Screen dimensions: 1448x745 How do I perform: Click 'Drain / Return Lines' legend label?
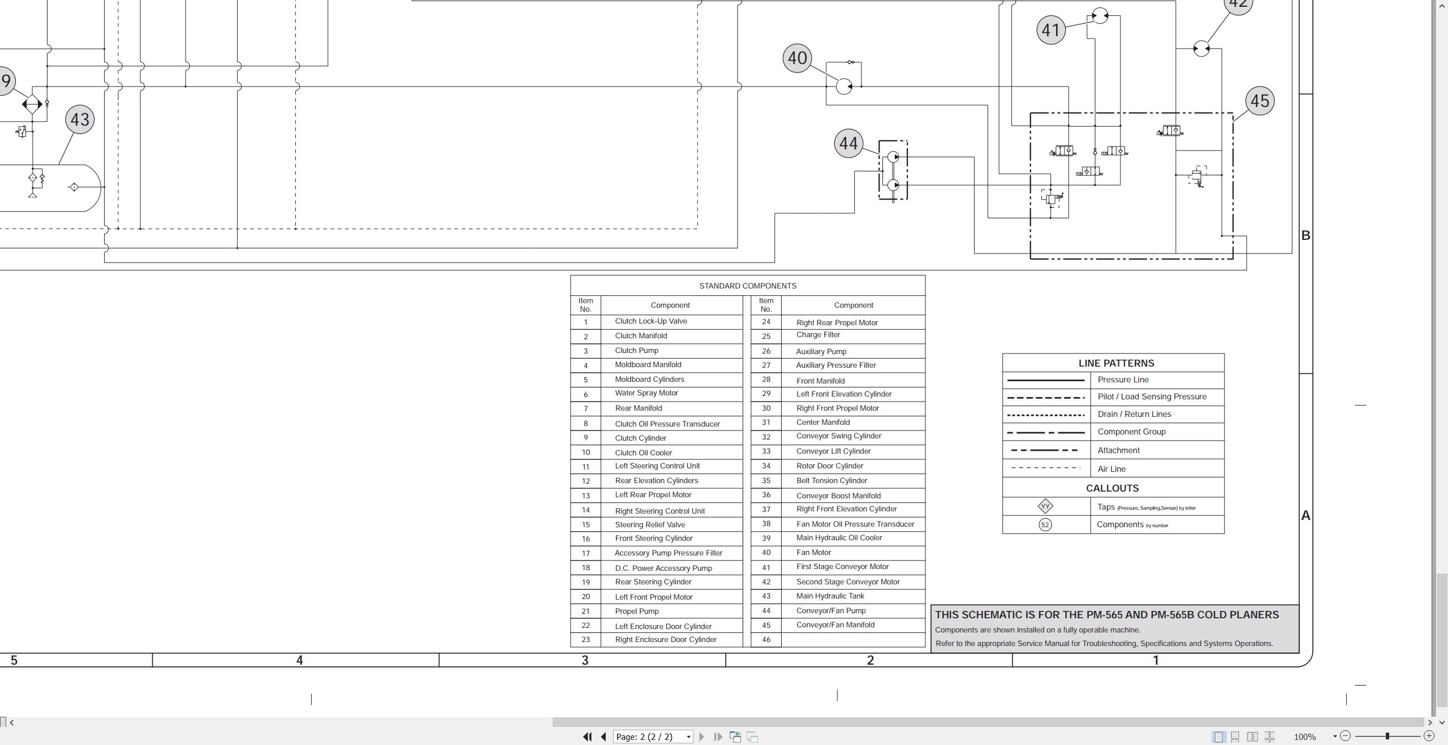tap(1134, 414)
